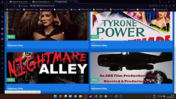The width and height of the screenshot is (176, 99).
Task: Bookmark the page with the heart icon
Action: pyautogui.click(x=162, y=6)
